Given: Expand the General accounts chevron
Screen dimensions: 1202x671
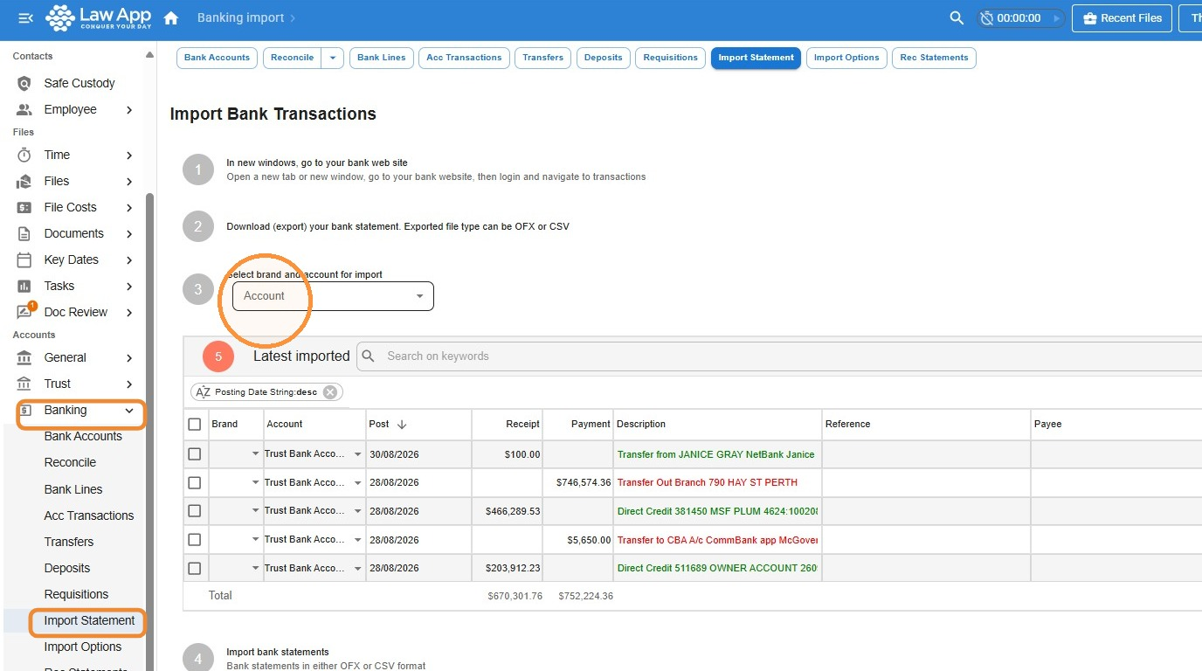Looking at the screenshot, I should tap(129, 357).
